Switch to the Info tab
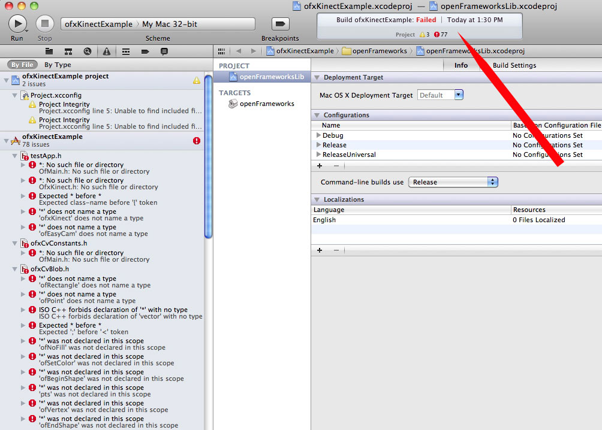602x430 pixels. pyautogui.click(x=461, y=65)
